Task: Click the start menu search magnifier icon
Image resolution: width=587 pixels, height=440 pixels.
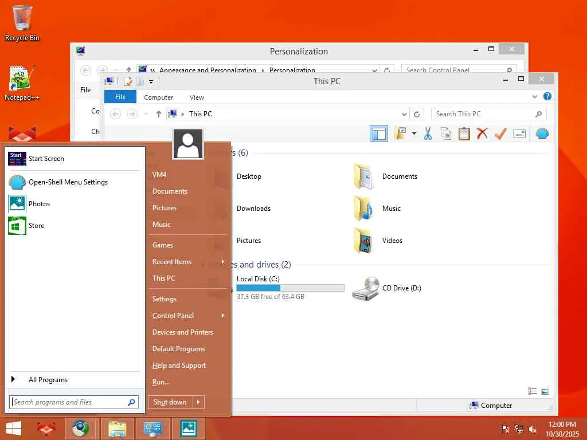Action: coord(131,402)
